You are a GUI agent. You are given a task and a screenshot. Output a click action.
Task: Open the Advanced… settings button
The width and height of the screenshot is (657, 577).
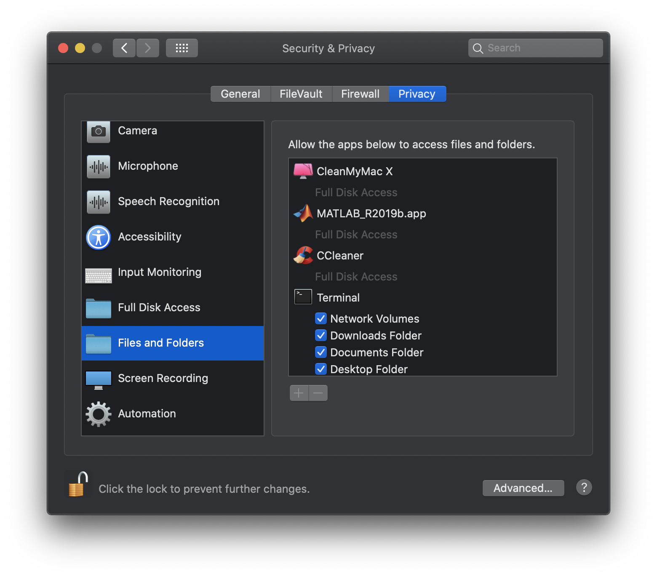click(523, 488)
